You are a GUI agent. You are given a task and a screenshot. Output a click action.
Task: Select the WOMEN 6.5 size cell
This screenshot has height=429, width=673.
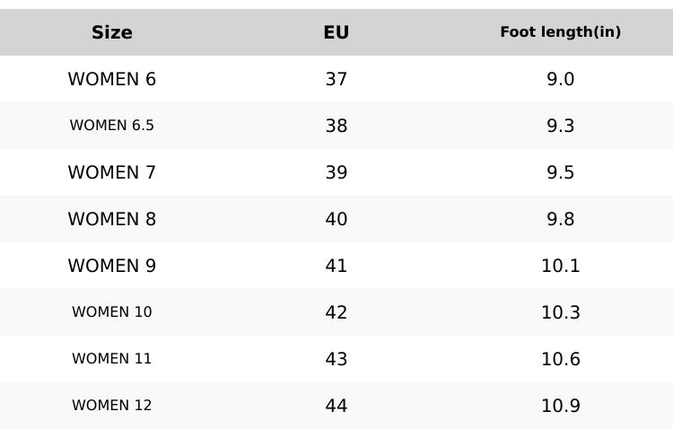point(112,126)
